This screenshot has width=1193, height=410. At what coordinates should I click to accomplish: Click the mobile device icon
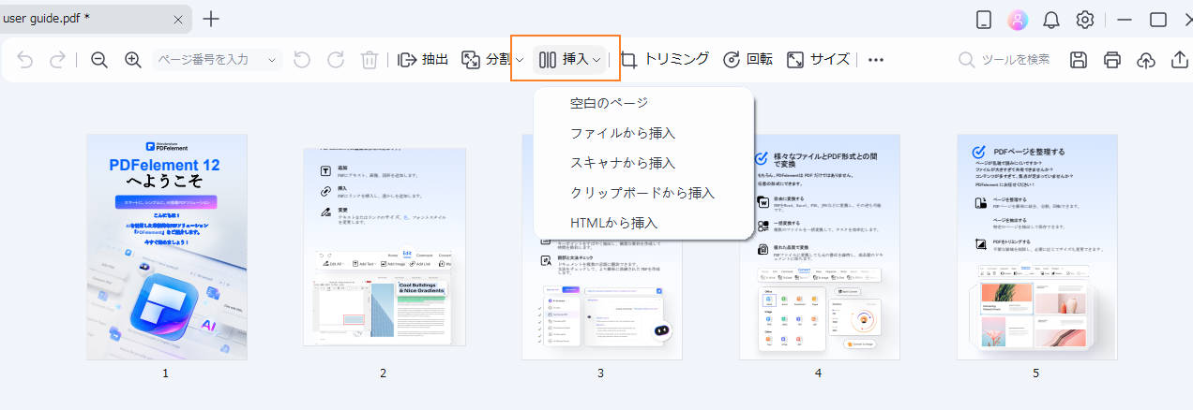(984, 20)
